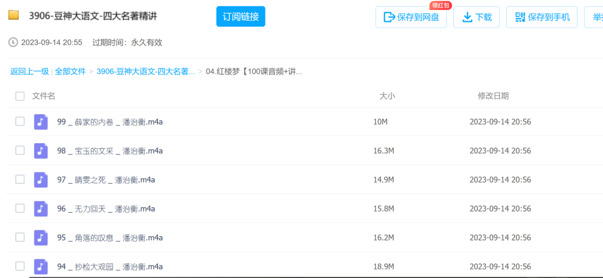Click the modified date of 94 抄检大观园

[x=501, y=266]
